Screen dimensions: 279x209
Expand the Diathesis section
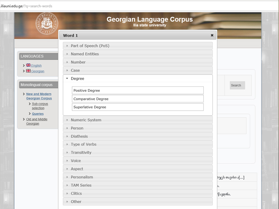(x=138, y=136)
